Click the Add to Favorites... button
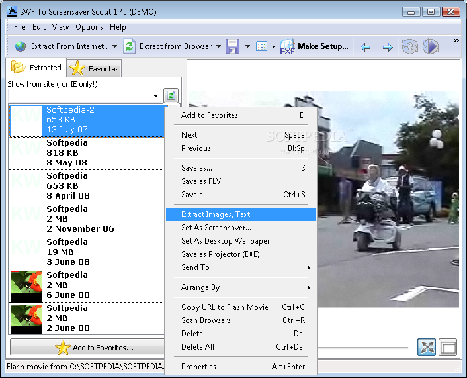The height and width of the screenshot is (378, 467). coord(87,348)
